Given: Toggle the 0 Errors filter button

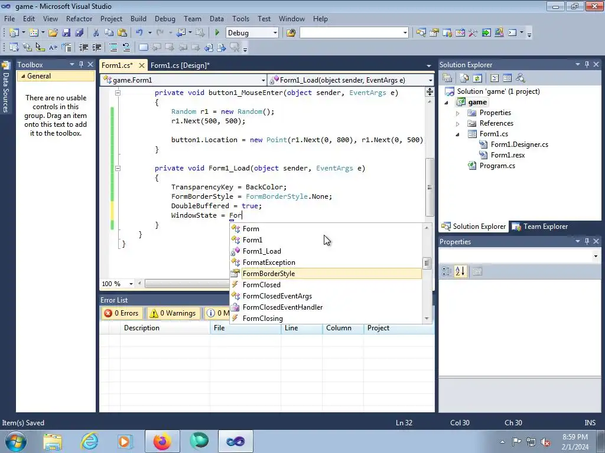Looking at the screenshot, I should click(x=121, y=313).
